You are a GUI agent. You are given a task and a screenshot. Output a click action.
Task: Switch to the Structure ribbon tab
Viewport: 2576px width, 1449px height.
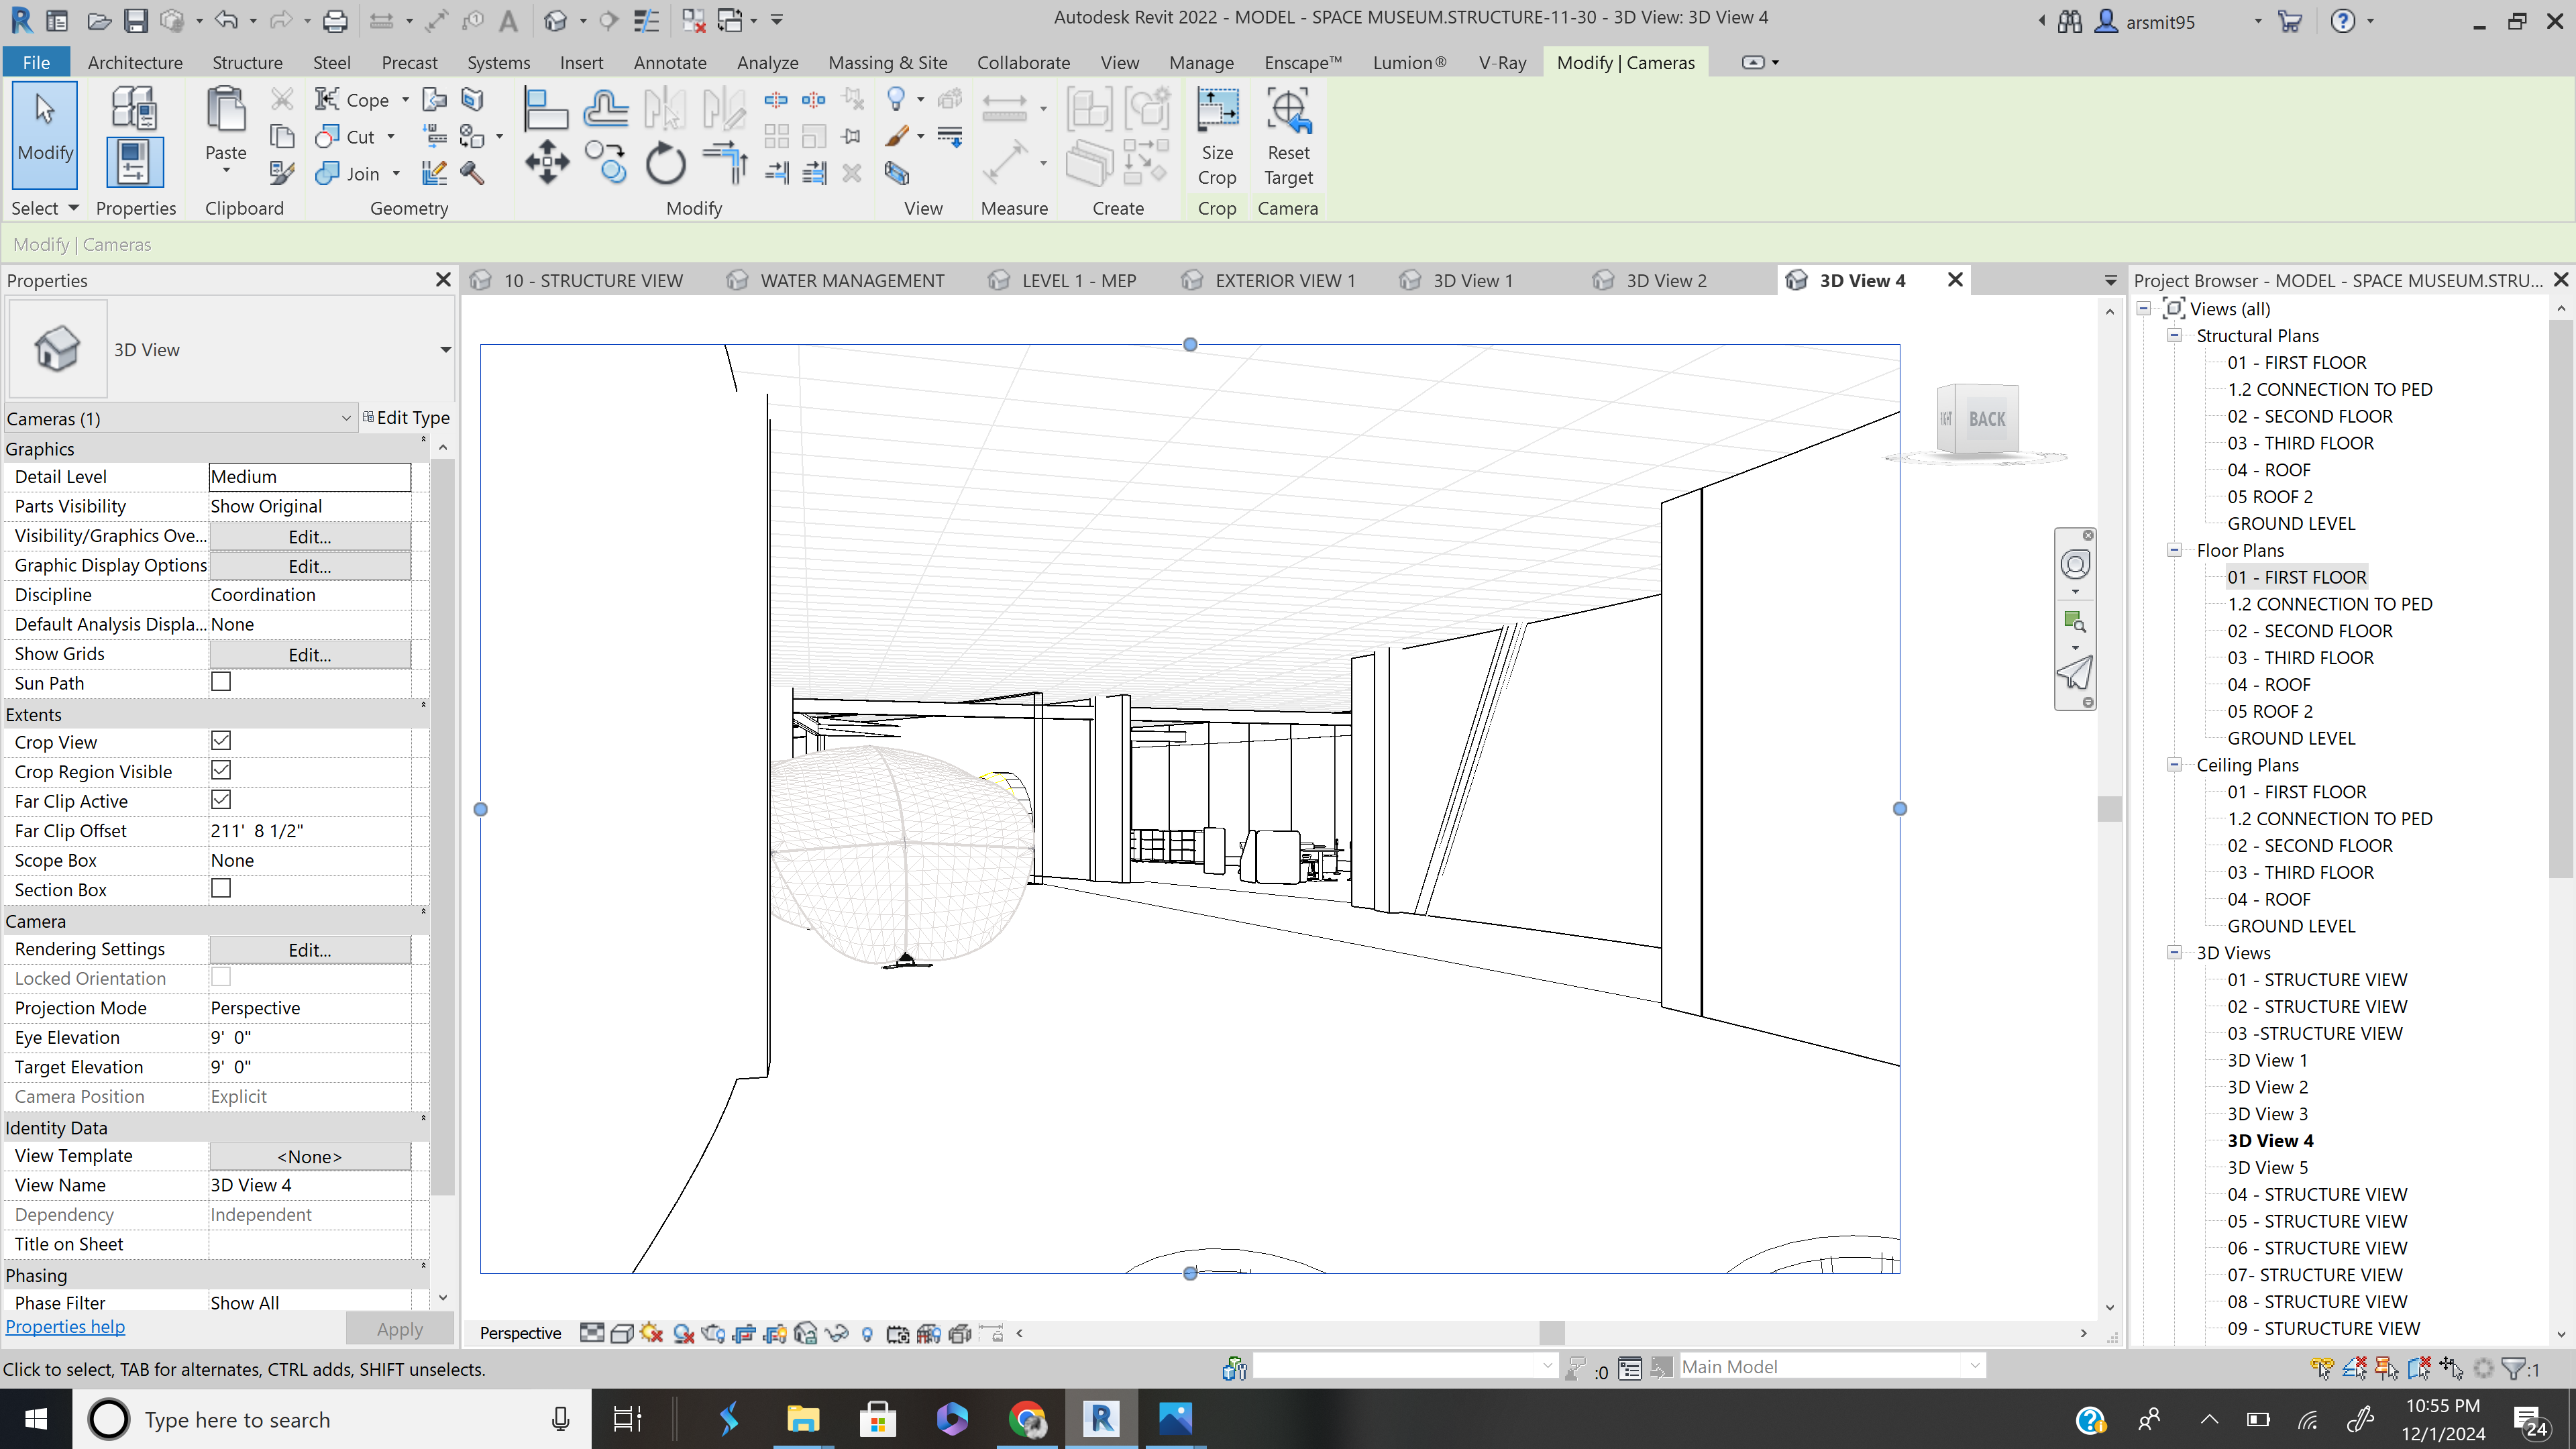(x=247, y=62)
